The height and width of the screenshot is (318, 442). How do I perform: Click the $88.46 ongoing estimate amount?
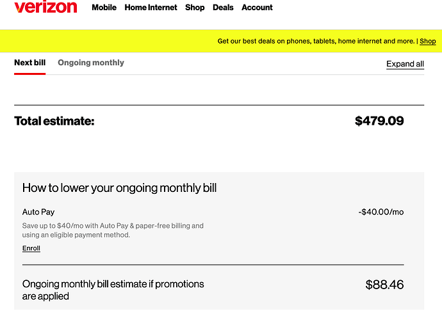pyautogui.click(x=384, y=285)
